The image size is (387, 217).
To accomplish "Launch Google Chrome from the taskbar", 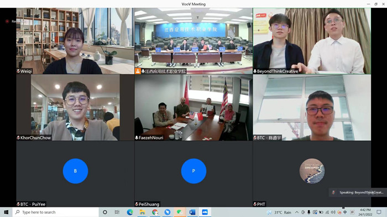I will click(x=155, y=212).
